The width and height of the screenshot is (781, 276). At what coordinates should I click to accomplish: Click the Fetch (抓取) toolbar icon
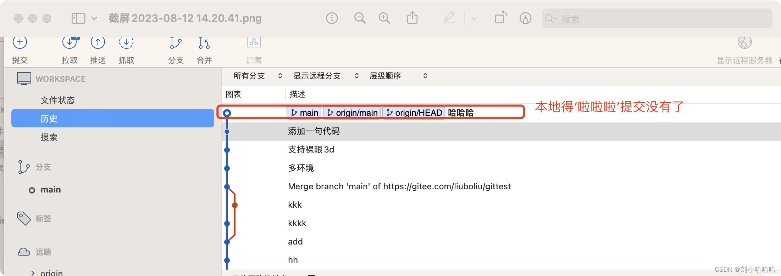[126, 42]
